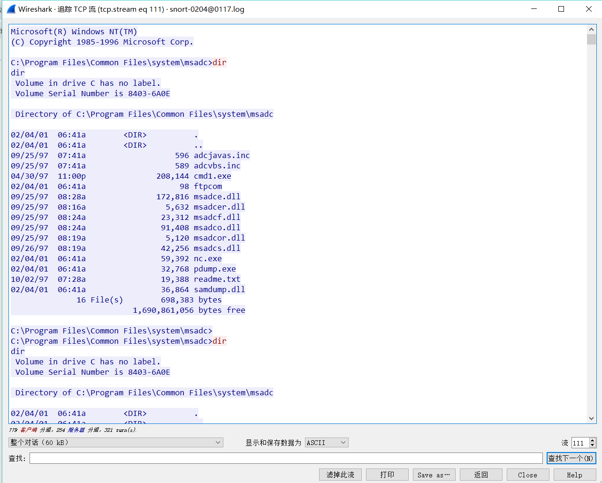602x483 pixels.
Task: Increase the stream number with the up arrow
Action: pos(593,440)
